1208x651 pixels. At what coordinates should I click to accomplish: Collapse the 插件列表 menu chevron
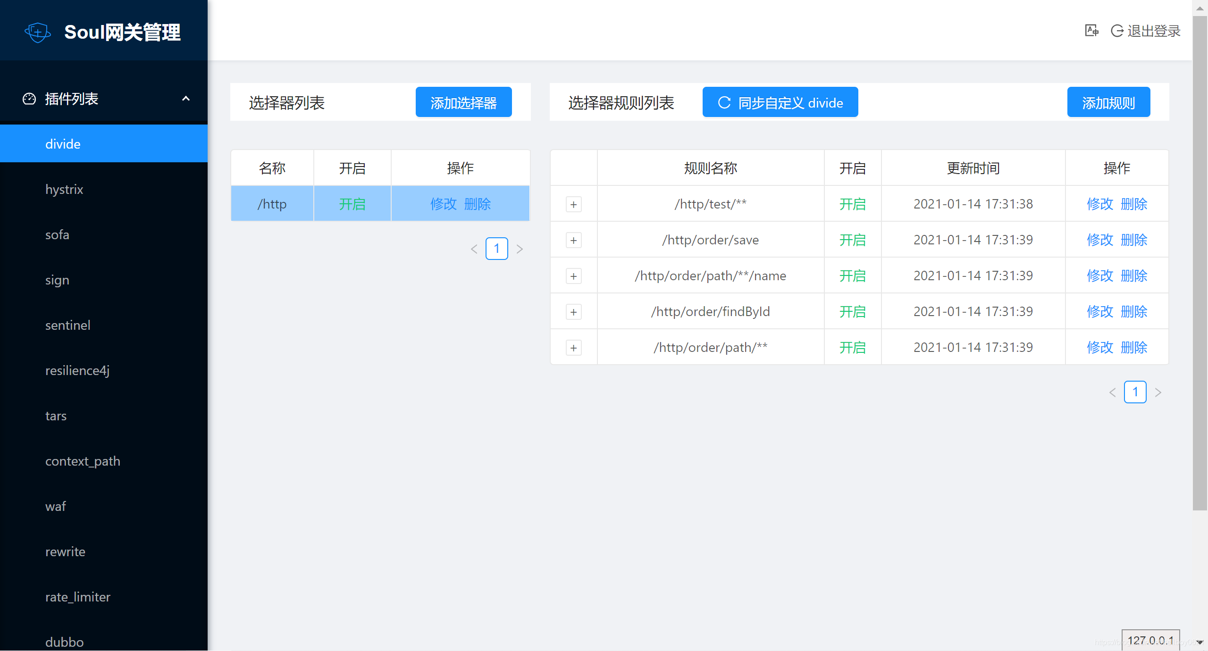point(186,99)
